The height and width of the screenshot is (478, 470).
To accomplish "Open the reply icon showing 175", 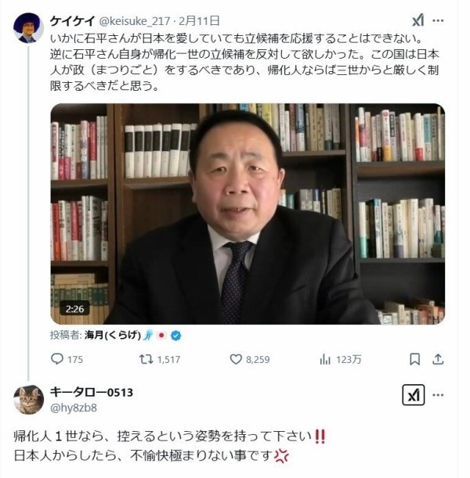I will click(x=67, y=359).
